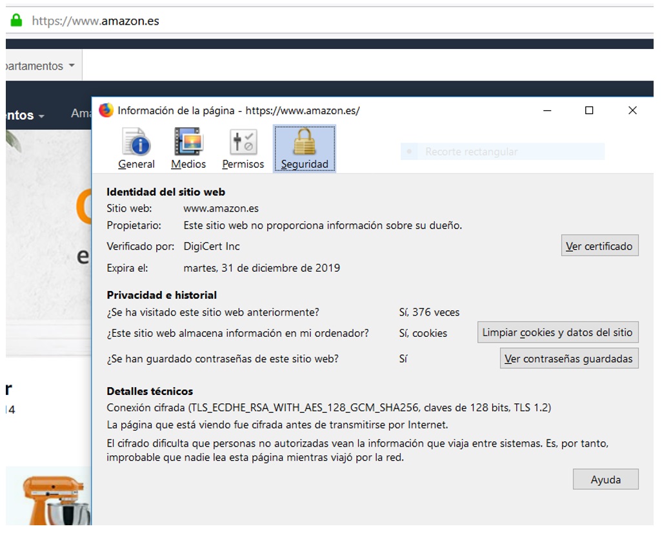662x533 pixels.
Task: Click 'Este sitio web no proporciona información' owner text
Action: 323,226
